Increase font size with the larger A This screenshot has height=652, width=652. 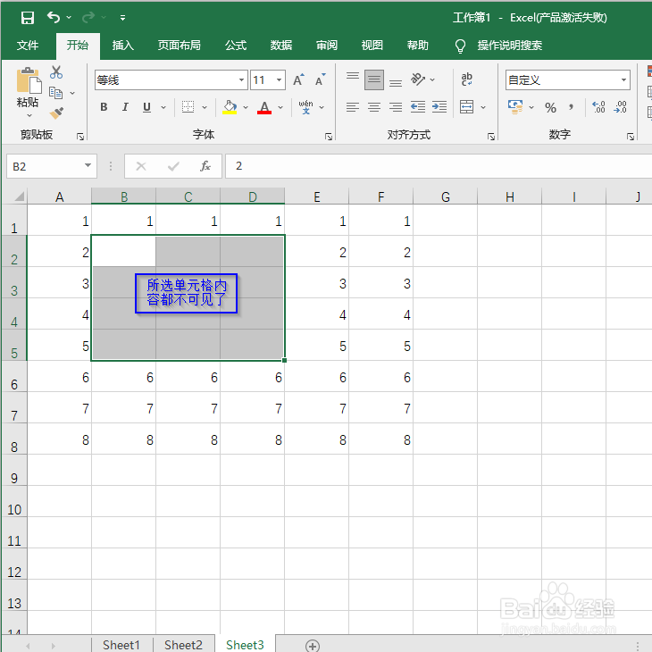coord(298,79)
